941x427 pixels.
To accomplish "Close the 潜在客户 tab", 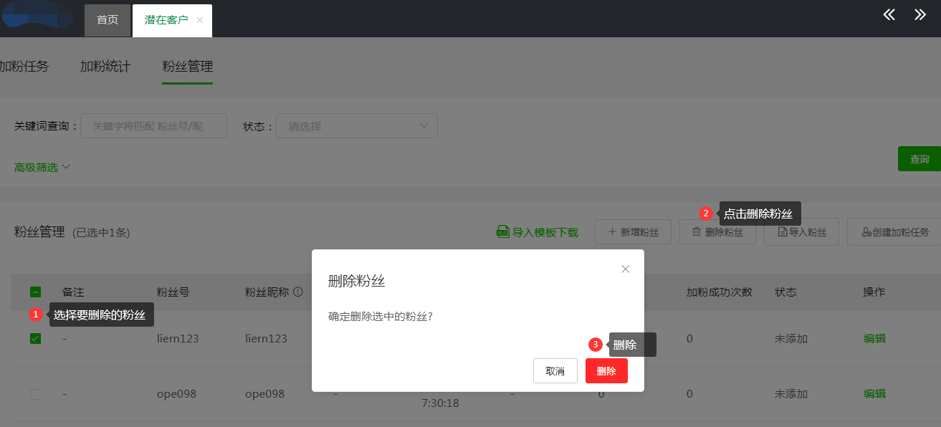I will 200,20.
